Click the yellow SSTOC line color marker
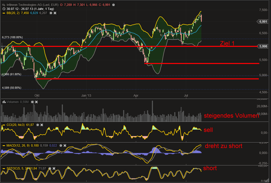271x183 pixels. click(x=4, y=168)
